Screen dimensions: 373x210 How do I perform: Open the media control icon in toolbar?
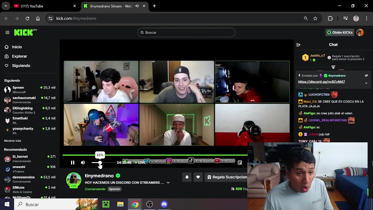point(346,18)
